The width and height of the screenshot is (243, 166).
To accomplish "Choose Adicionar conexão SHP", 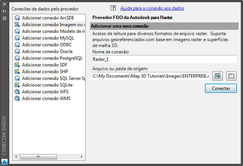I will (x=44, y=72).
